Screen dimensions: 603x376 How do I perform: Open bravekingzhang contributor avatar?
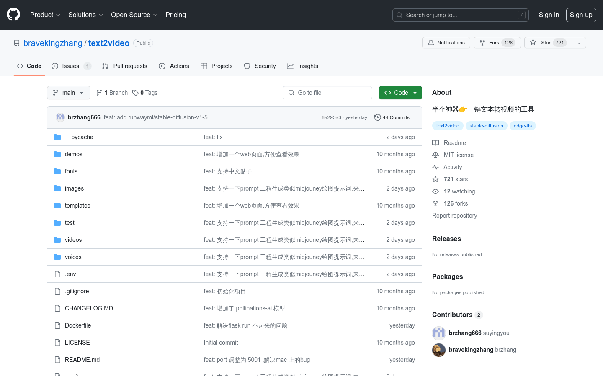(439, 350)
